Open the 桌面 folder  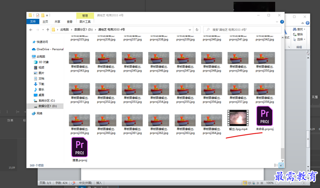41,95
